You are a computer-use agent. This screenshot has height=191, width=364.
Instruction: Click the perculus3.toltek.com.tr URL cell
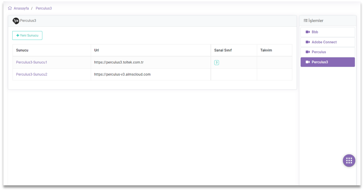[119, 62]
